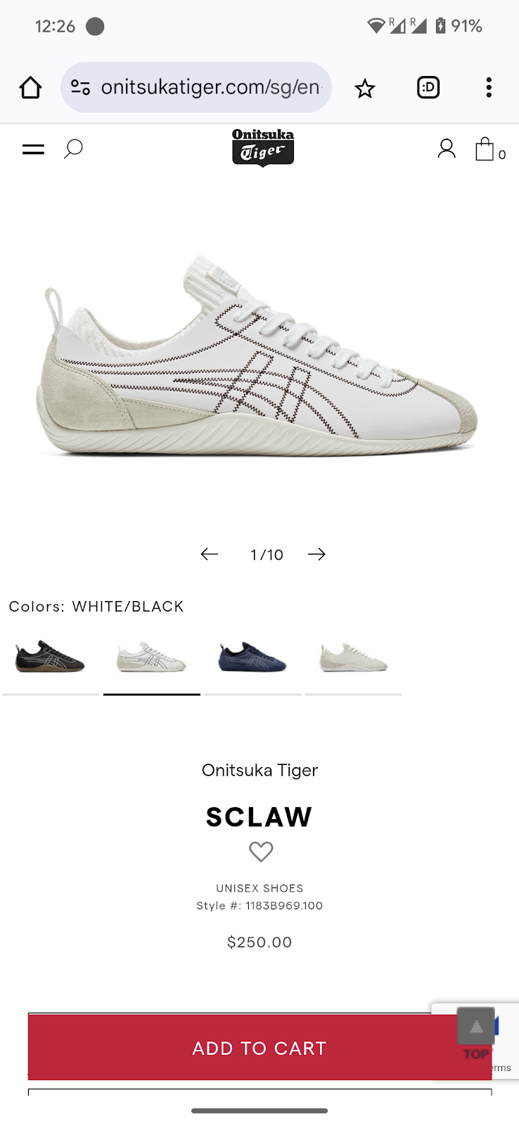Go to the browser home page
The width and height of the screenshot is (519, 1126).
(x=30, y=88)
